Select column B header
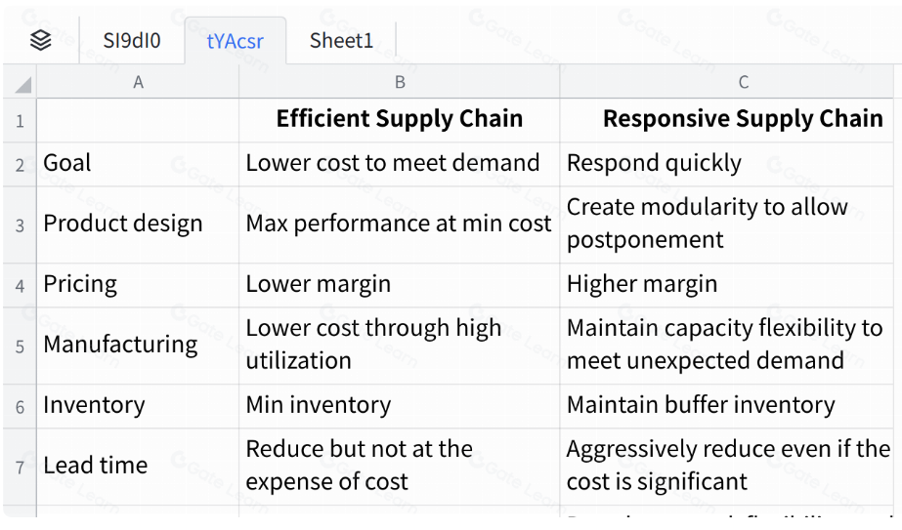 [399, 83]
